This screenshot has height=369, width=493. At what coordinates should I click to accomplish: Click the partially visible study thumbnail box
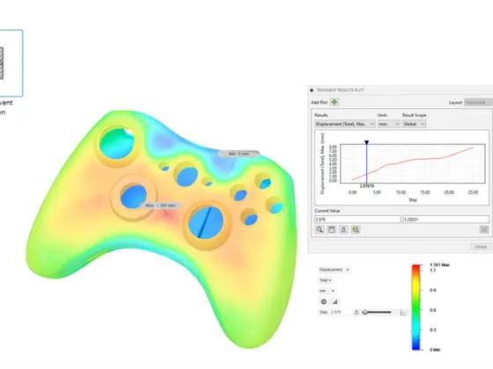point(11,63)
